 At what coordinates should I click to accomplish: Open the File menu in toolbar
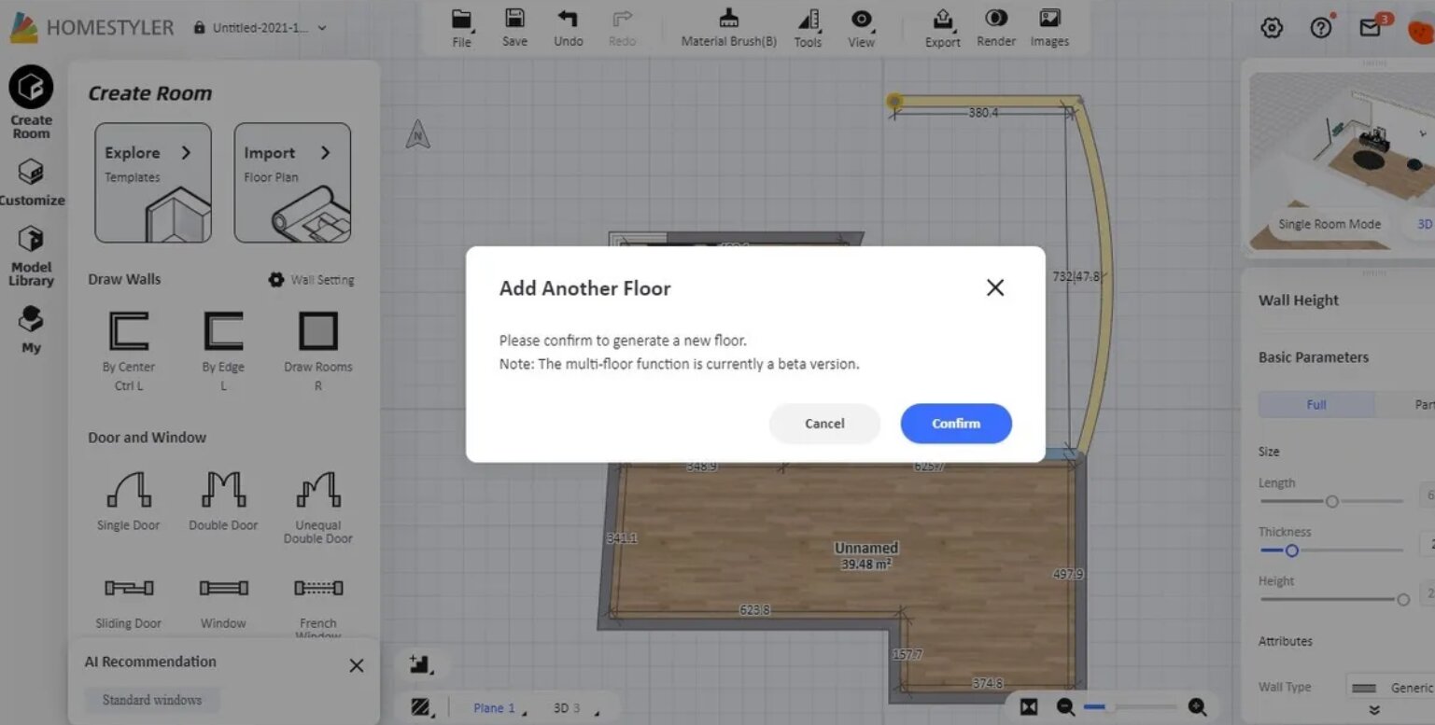click(x=462, y=28)
